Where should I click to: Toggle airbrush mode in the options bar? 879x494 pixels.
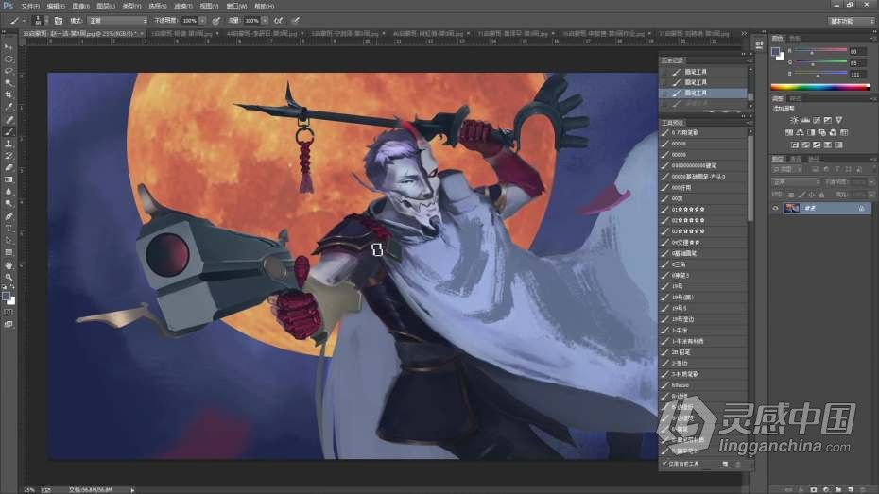(x=279, y=20)
